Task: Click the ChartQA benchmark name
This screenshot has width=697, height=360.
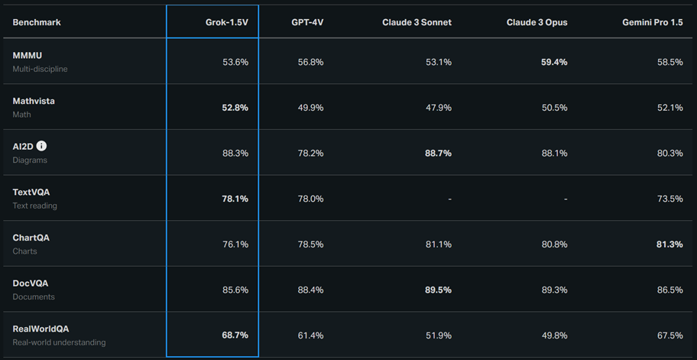Action: click(x=31, y=238)
